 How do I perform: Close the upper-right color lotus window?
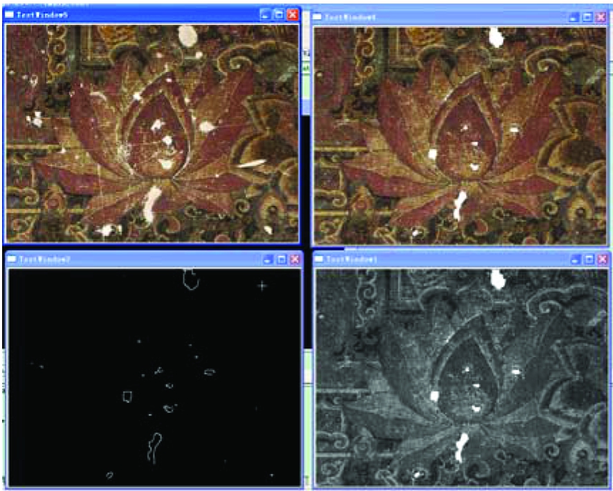[601, 17]
